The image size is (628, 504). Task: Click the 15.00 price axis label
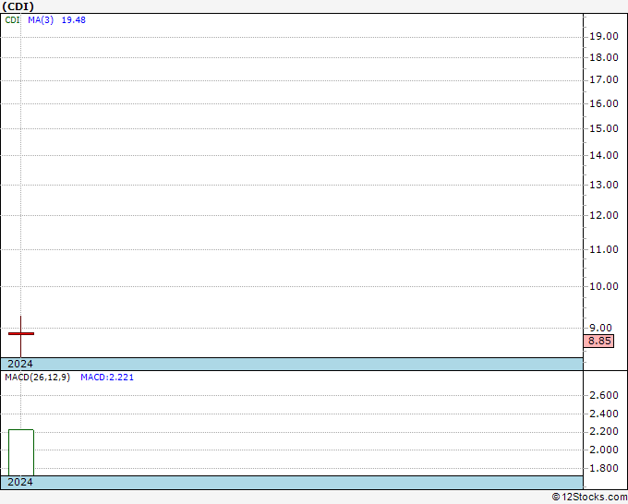[x=604, y=128]
